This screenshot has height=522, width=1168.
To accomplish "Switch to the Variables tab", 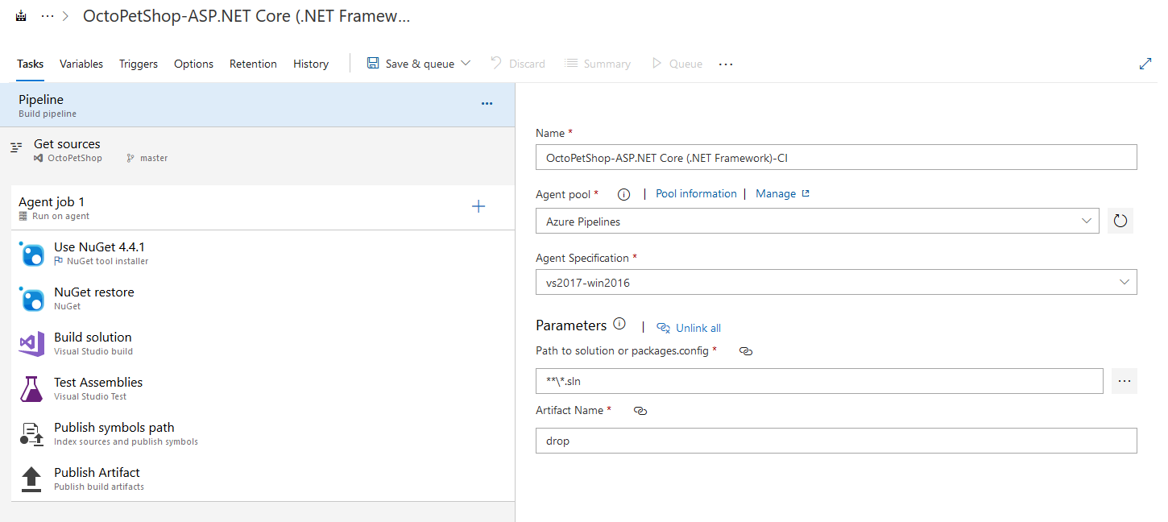I will coord(81,63).
